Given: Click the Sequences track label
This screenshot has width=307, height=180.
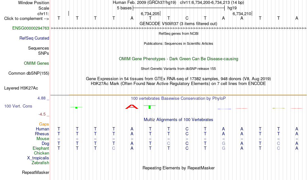Looking at the screenshot, I should click(x=38, y=48).
